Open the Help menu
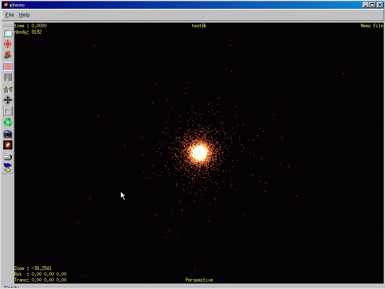This screenshot has width=385, height=289. pyautogui.click(x=24, y=15)
